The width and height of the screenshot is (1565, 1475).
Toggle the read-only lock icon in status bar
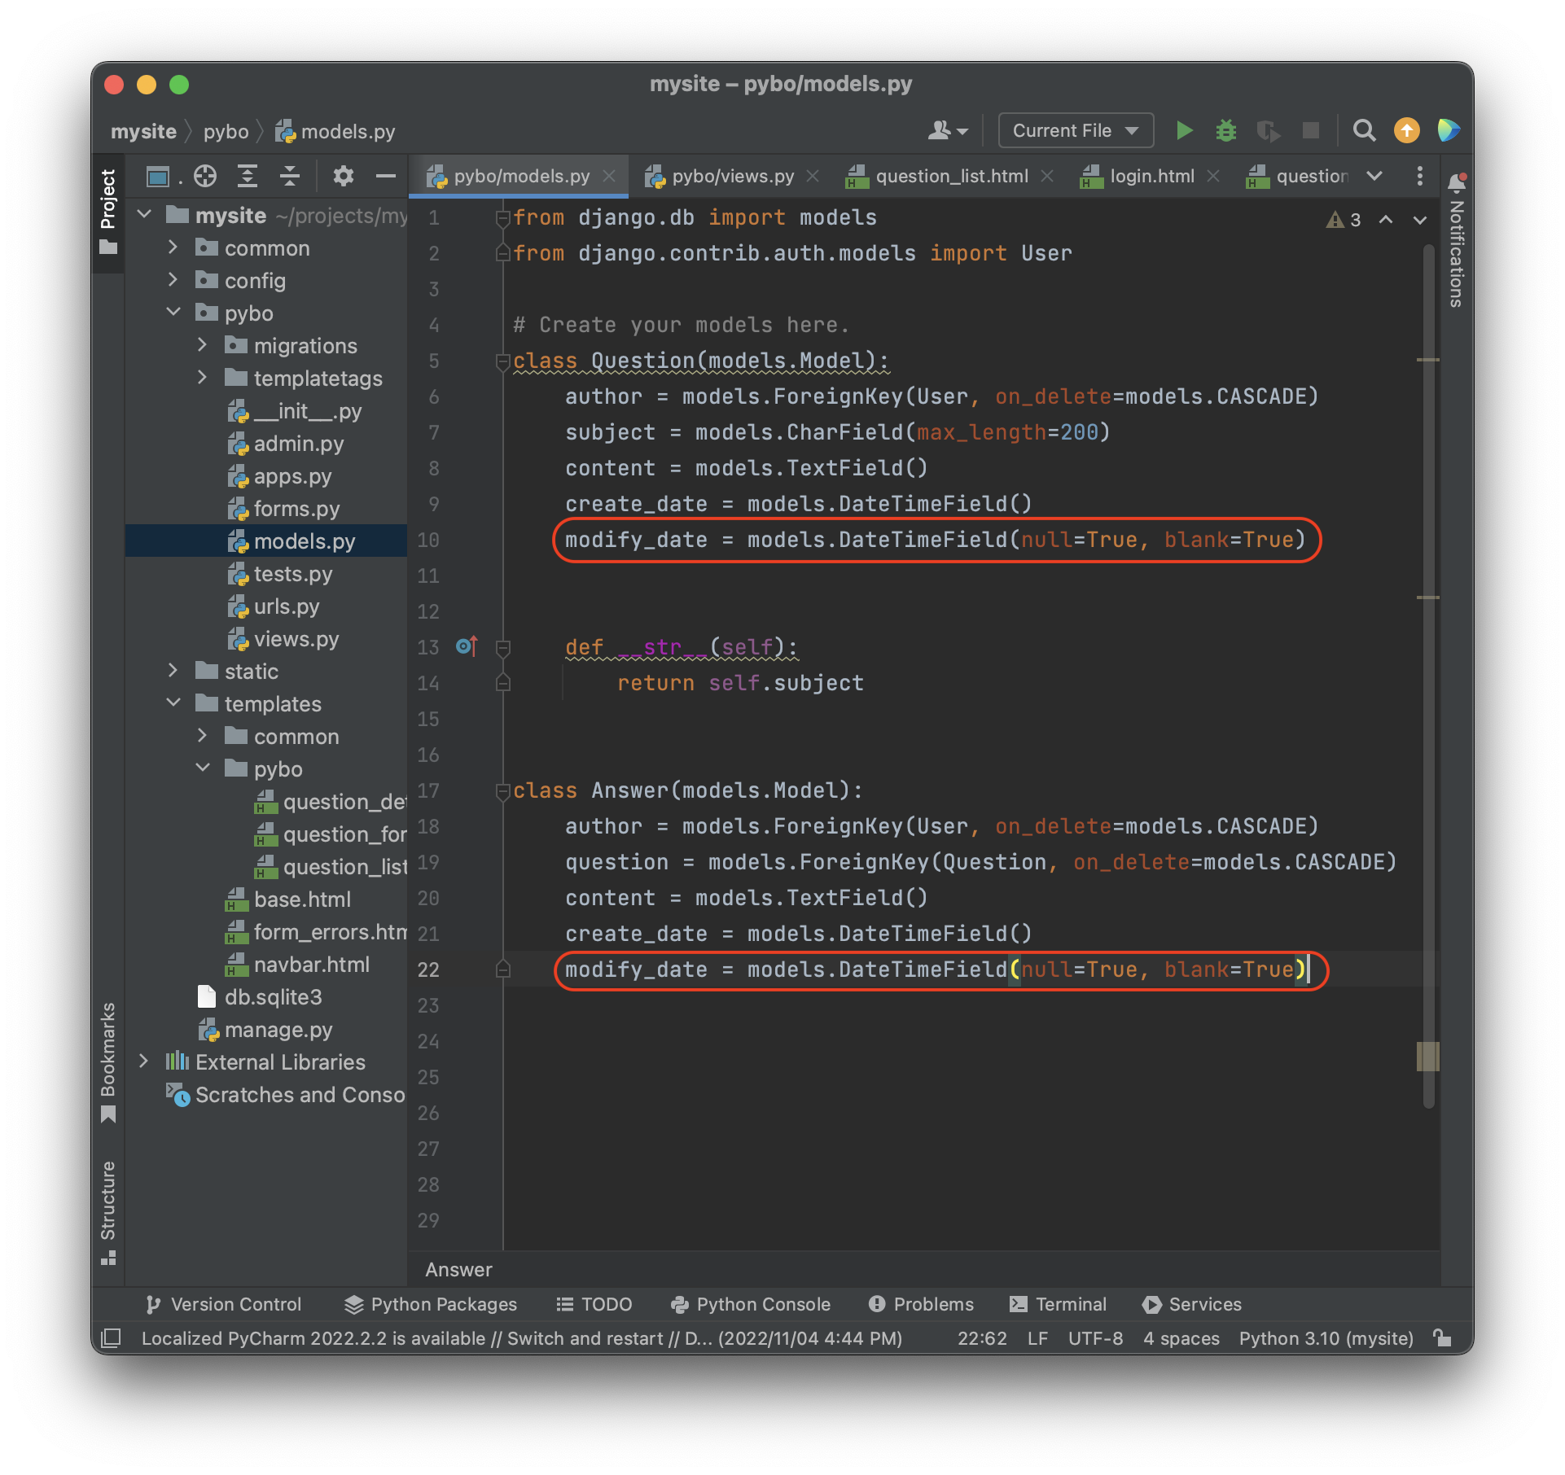pyautogui.click(x=1442, y=1338)
